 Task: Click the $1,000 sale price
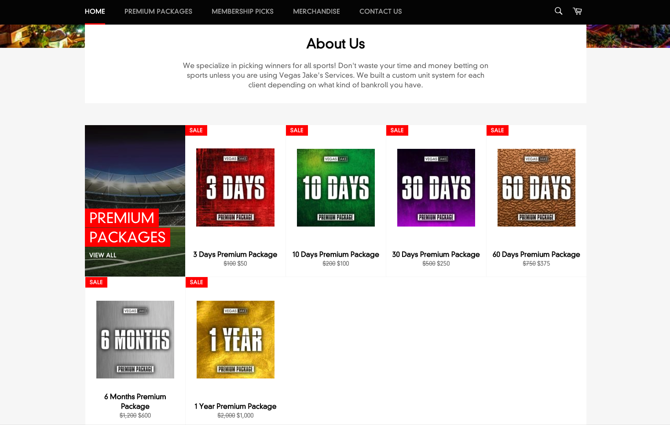pyautogui.click(x=245, y=415)
